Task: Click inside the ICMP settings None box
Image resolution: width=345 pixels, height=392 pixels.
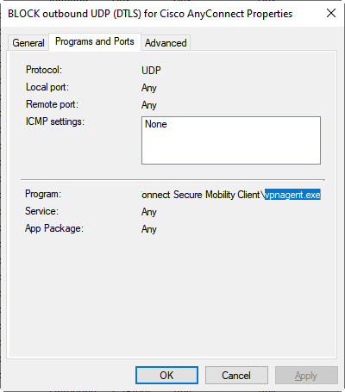Action: (231, 140)
